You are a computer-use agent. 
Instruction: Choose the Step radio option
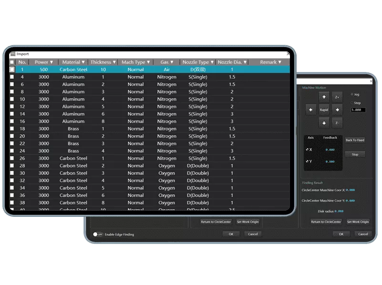[352, 103]
